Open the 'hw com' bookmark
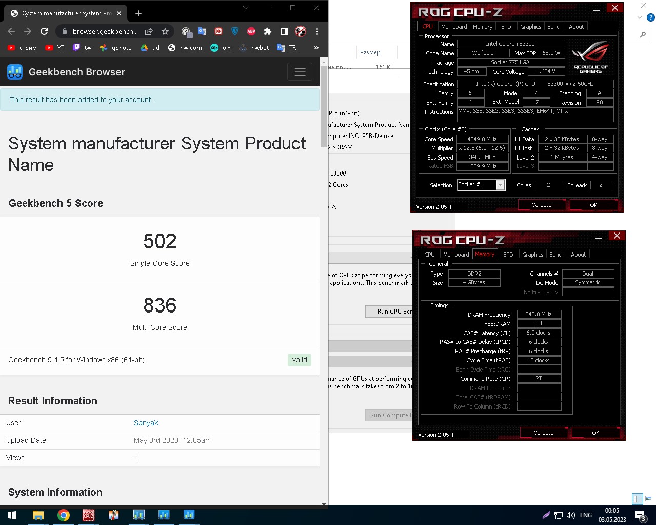Viewport: 656px width, 525px height. pos(185,48)
